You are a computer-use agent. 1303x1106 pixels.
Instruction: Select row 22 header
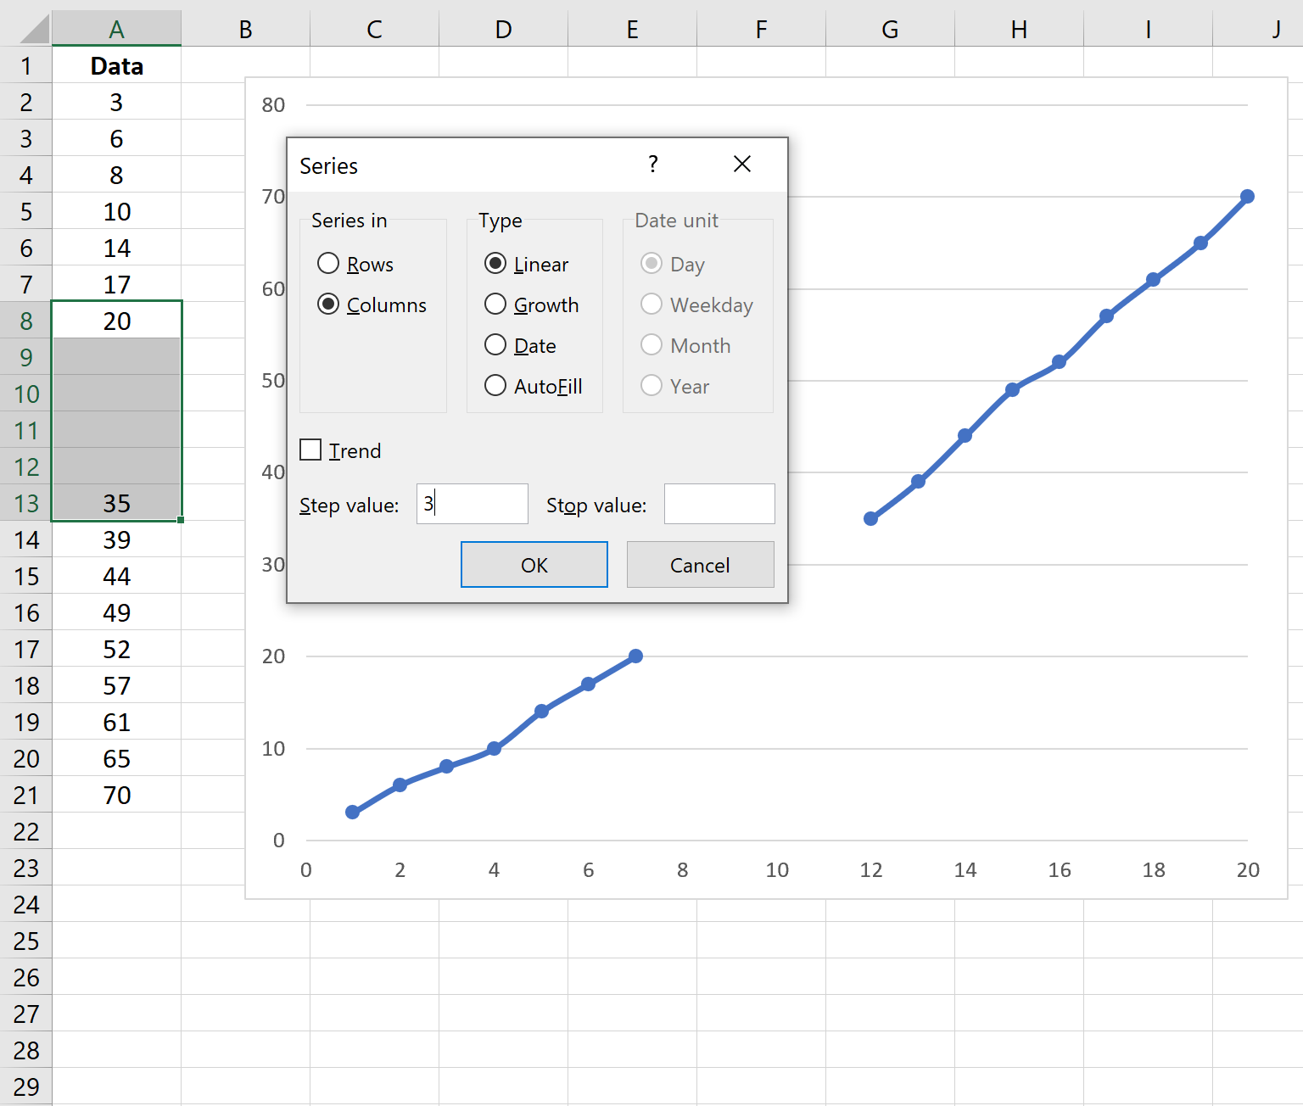pos(26,832)
